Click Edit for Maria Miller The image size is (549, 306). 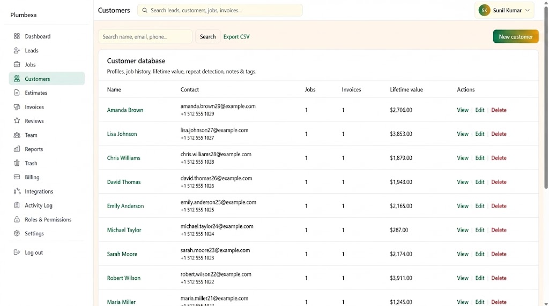click(x=480, y=302)
